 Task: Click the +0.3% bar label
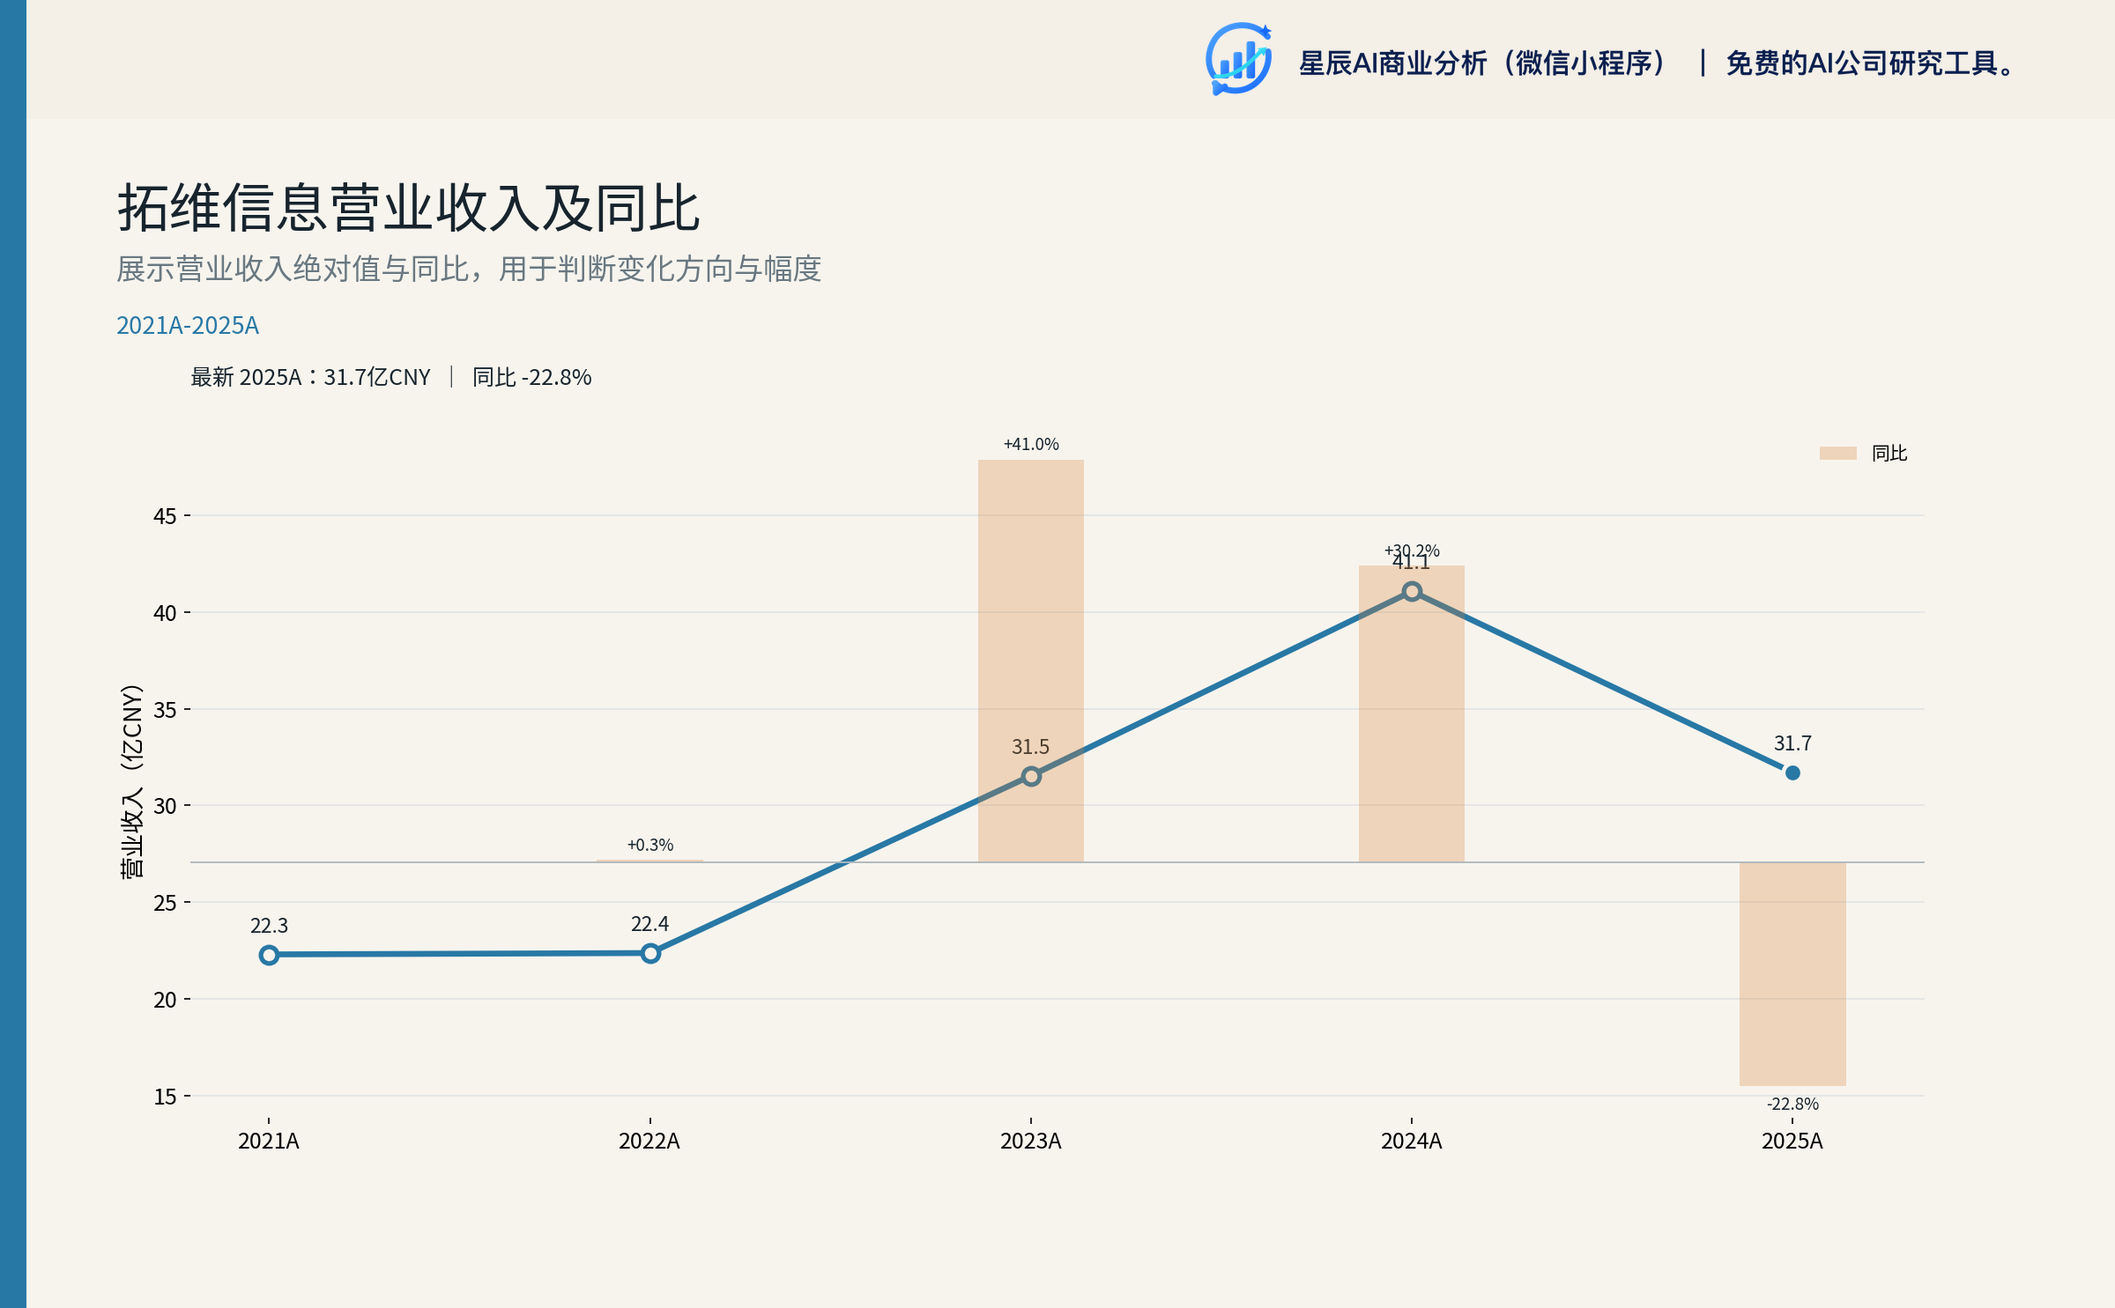pyautogui.click(x=650, y=845)
